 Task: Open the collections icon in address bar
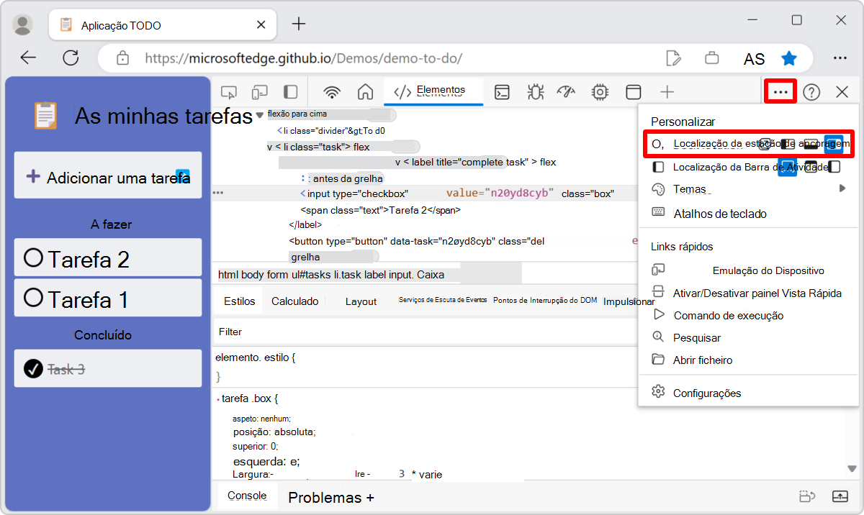coord(712,58)
